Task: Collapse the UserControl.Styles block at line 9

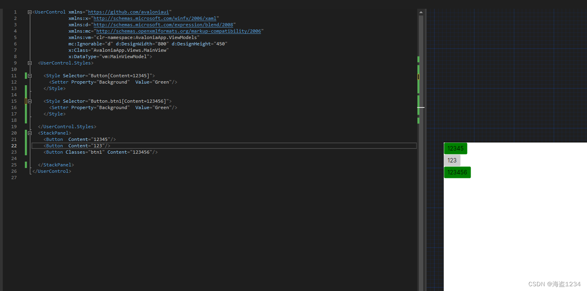Action: (x=29, y=63)
